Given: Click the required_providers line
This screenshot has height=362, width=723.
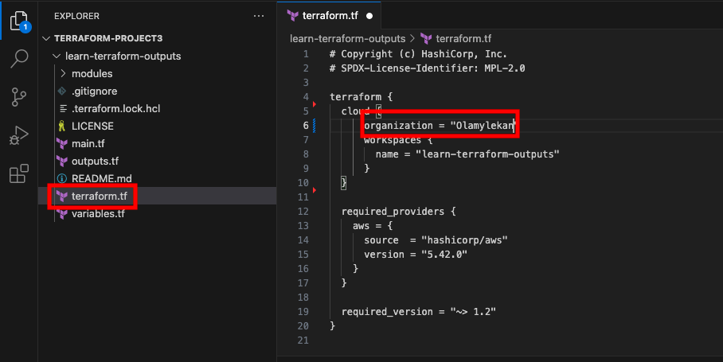Looking at the screenshot, I should (x=398, y=212).
